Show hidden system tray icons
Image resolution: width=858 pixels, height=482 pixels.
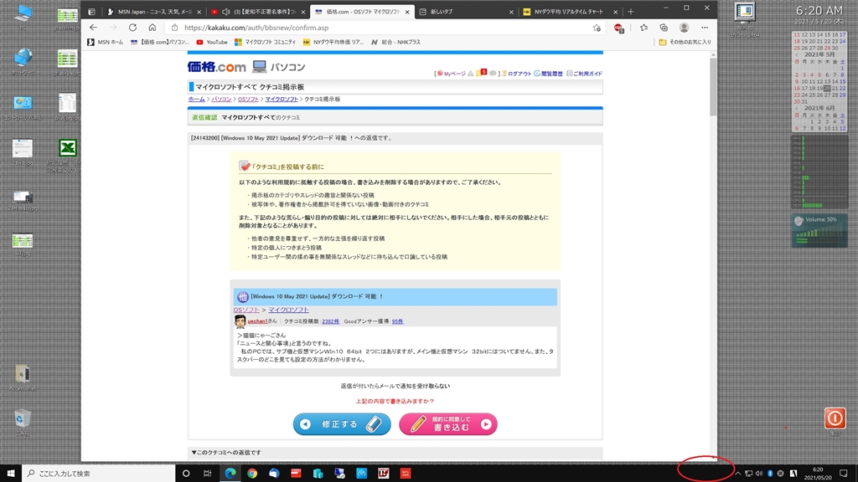pyautogui.click(x=737, y=474)
